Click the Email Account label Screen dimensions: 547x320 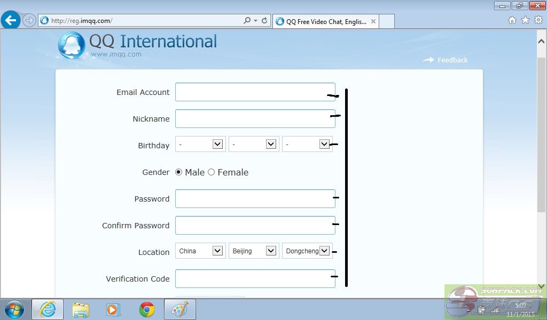pyautogui.click(x=143, y=92)
